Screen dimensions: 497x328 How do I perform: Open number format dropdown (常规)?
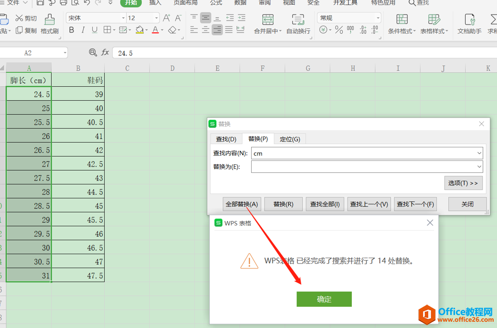(378, 18)
